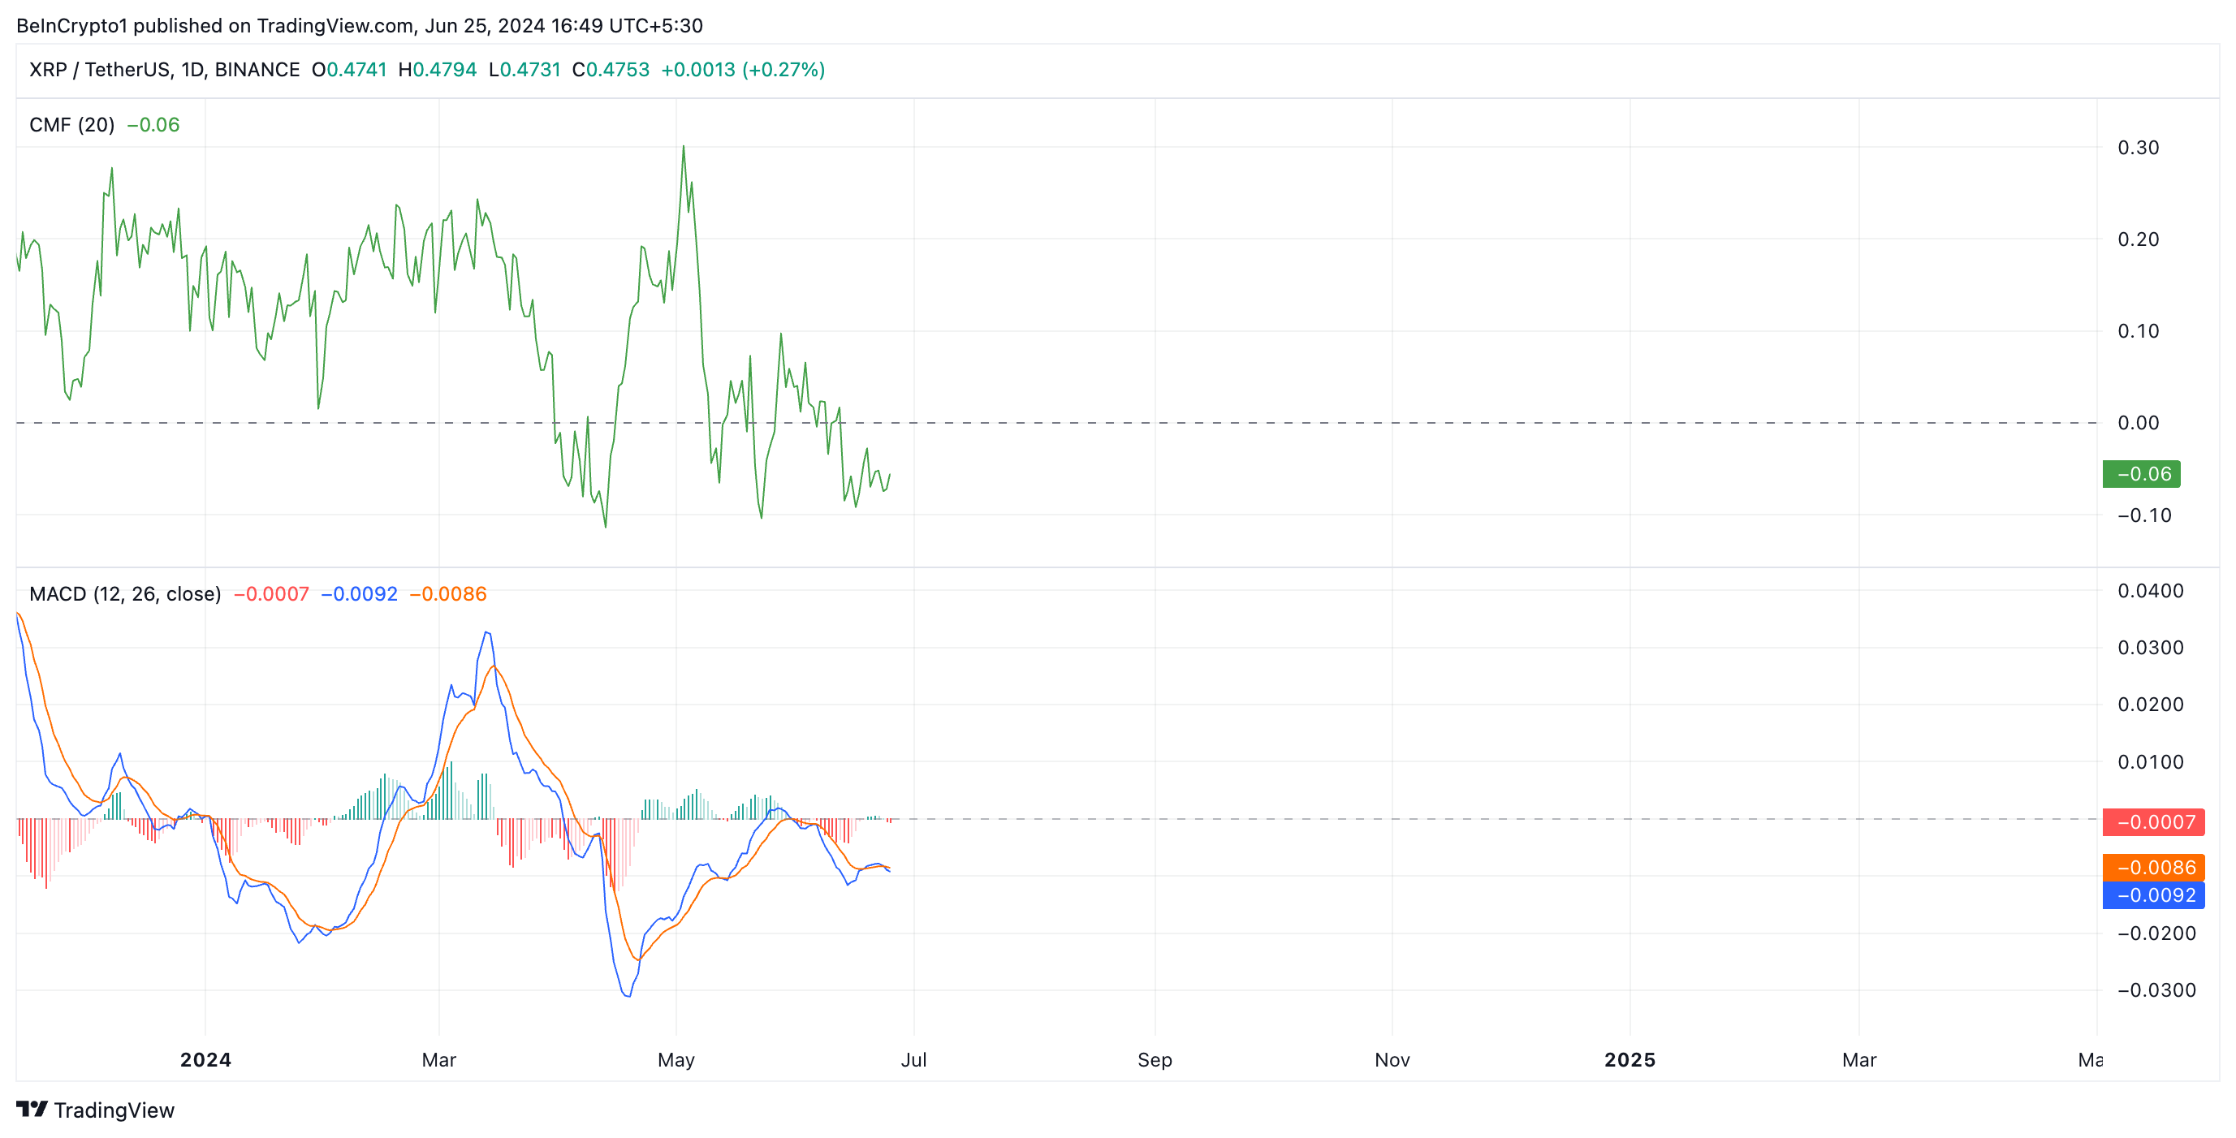2236x1138 pixels.
Task: Click the 2024 label on time axis
Action: (x=205, y=1060)
